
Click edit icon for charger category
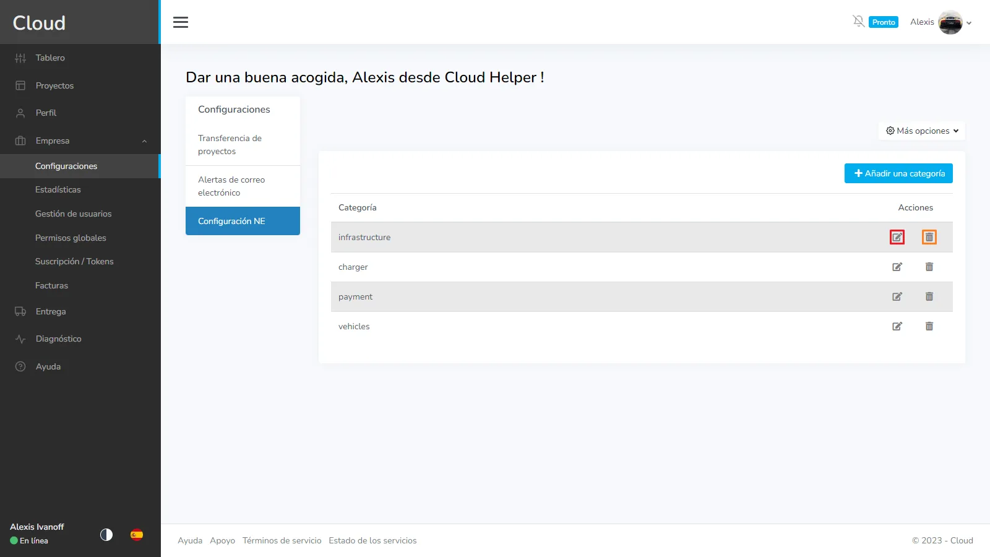pyautogui.click(x=897, y=267)
